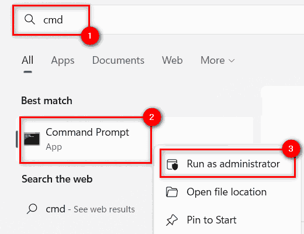Click red annotation badge number 1
The image size is (304, 234).
coord(90,36)
